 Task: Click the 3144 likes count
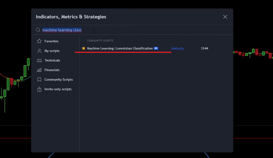[x=204, y=48]
